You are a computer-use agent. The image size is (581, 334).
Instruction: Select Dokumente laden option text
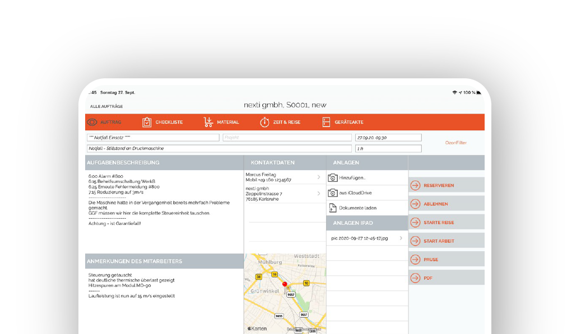click(357, 208)
